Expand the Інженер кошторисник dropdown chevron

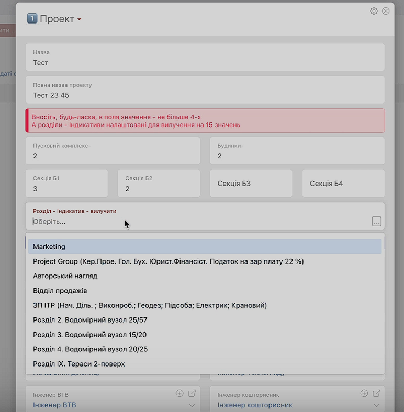click(377, 405)
